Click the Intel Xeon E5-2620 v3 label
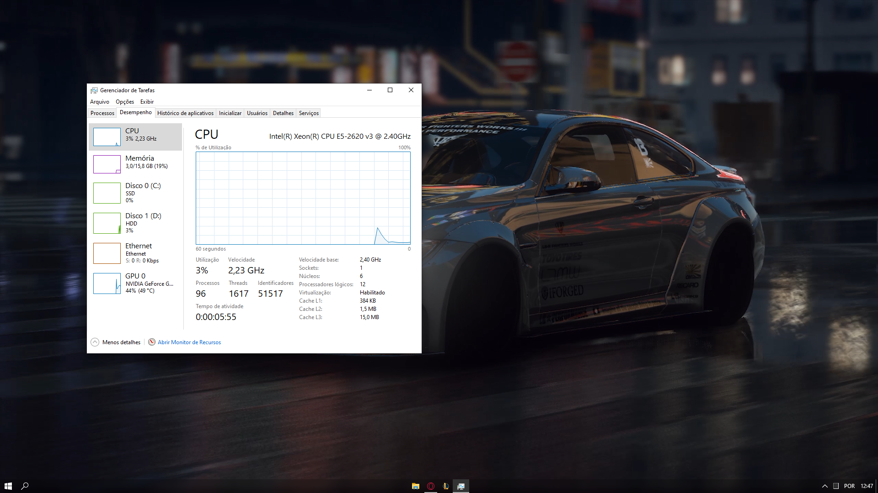Image resolution: width=878 pixels, height=493 pixels. 340,136
